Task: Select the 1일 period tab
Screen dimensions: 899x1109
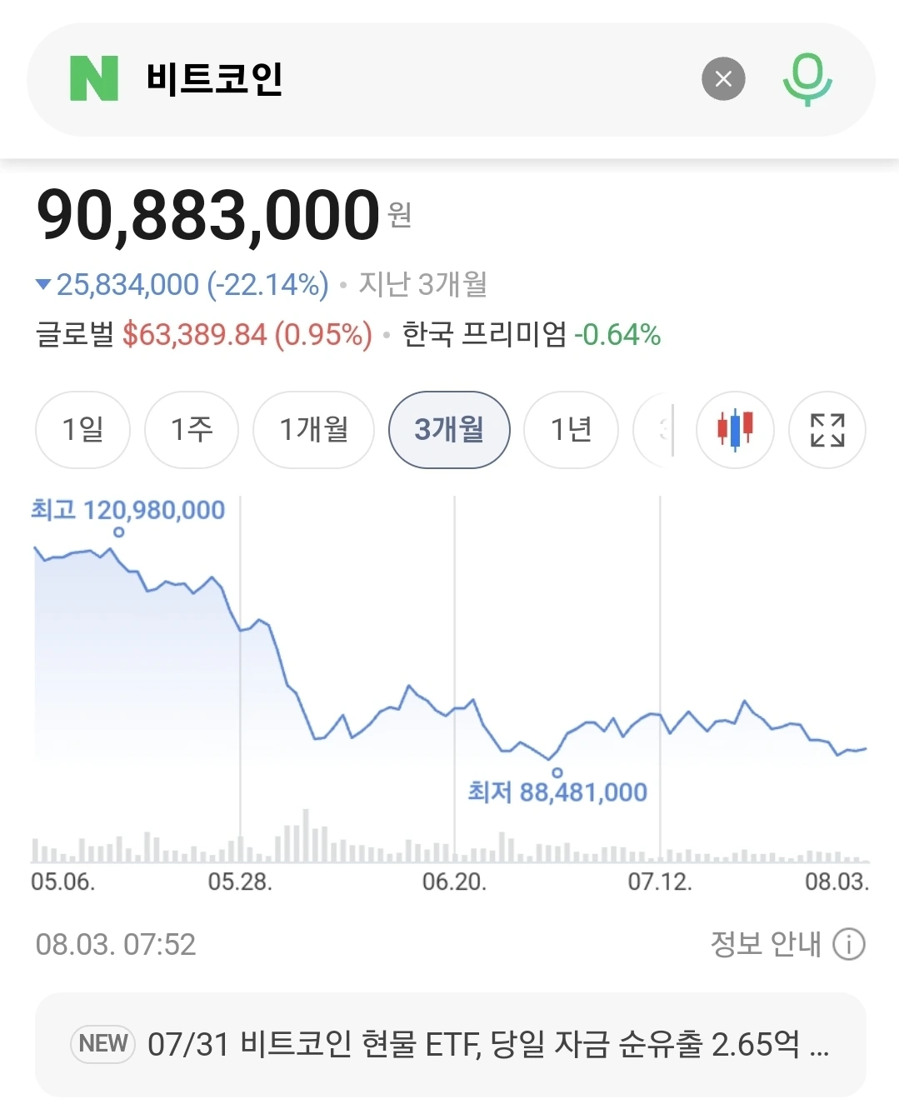Action: 82,430
